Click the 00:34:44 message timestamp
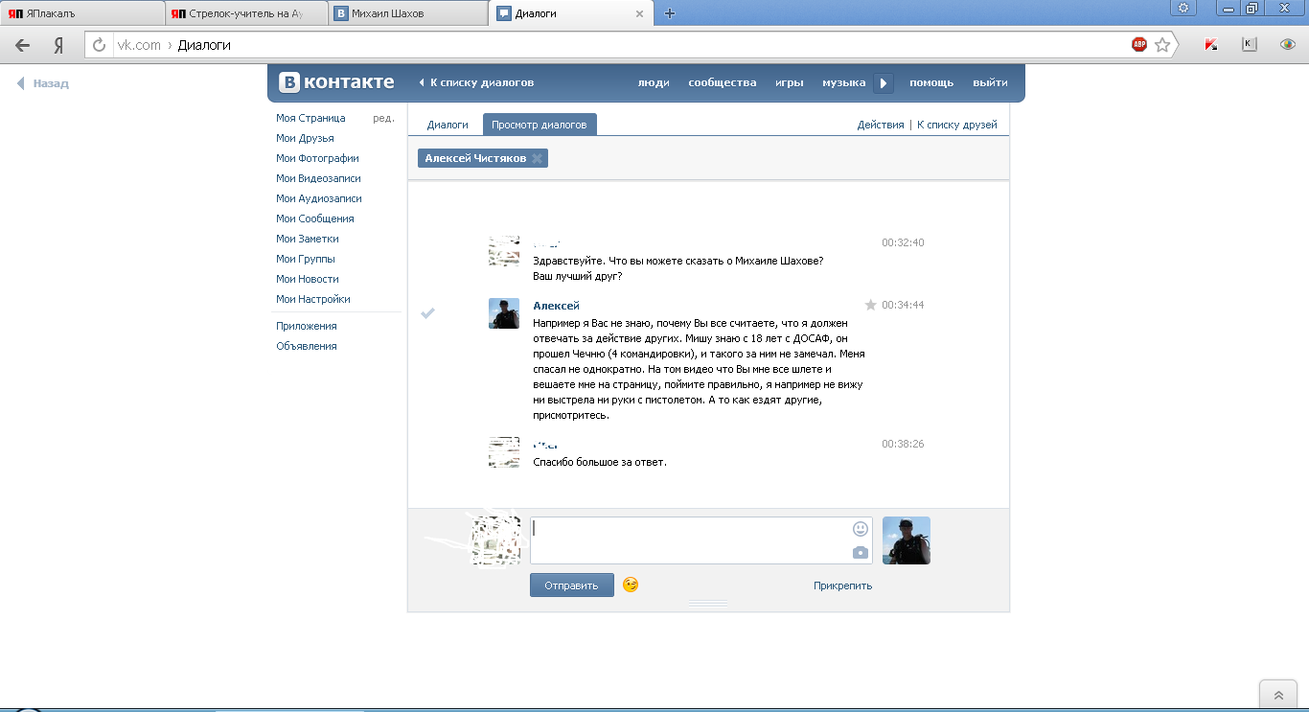Viewport: 1309px width, 712px height. tap(903, 305)
